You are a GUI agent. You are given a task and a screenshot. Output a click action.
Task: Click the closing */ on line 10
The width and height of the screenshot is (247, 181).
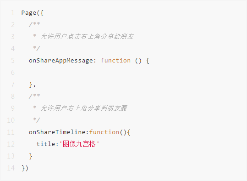[x=37, y=120]
